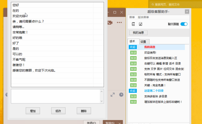
Task: Select the 我的消息 red directory title
Action: click(150, 47)
